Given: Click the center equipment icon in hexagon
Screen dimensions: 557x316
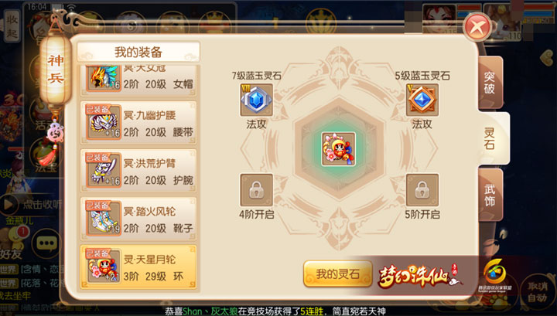Looking at the screenshot, I should pos(339,149).
